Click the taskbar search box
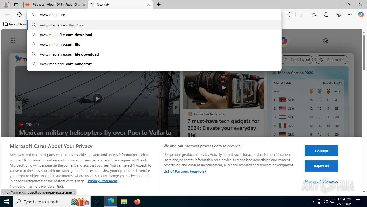Screen dimensions: 367x207 (52, 202)
